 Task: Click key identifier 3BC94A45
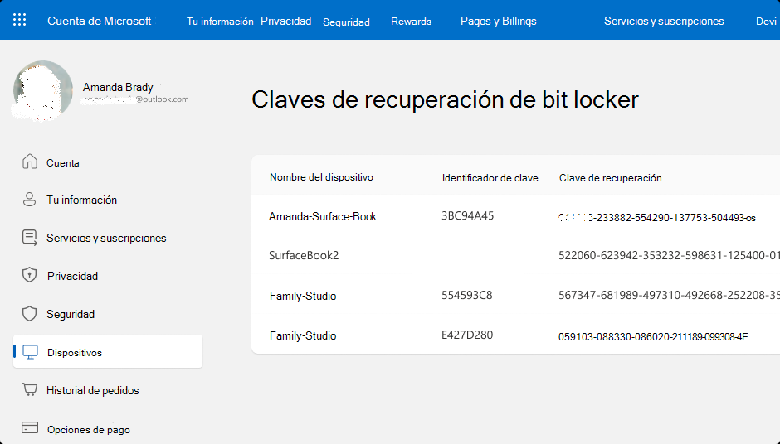pyautogui.click(x=468, y=216)
